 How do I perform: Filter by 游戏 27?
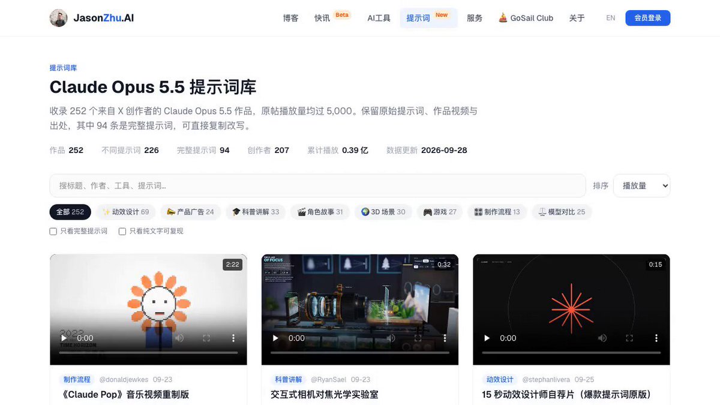(x=440, y=212)
